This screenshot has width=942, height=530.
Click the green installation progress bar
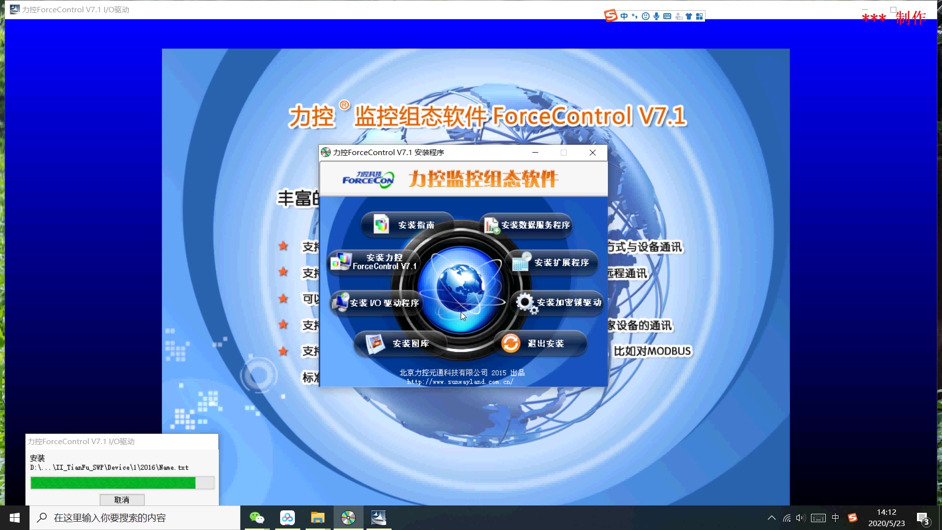click(x=113, y=483)
